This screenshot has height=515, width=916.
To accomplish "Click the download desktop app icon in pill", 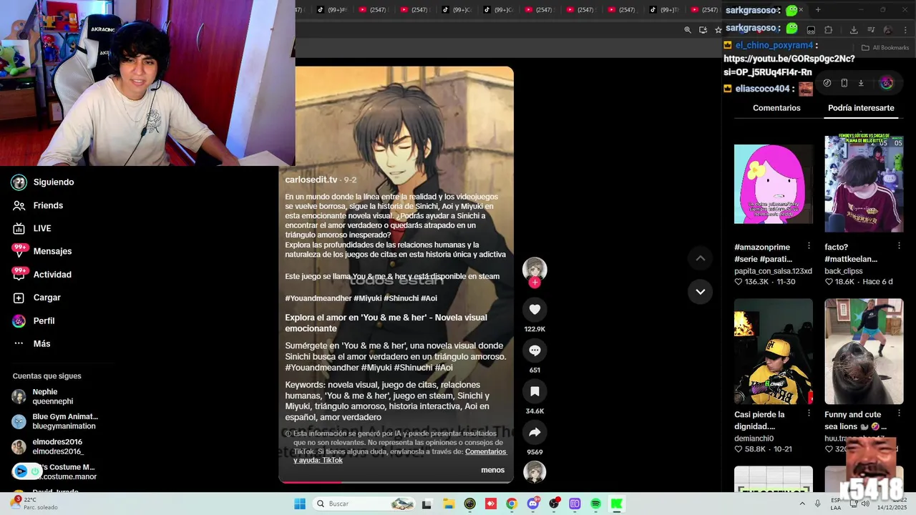I will (861, 83).
